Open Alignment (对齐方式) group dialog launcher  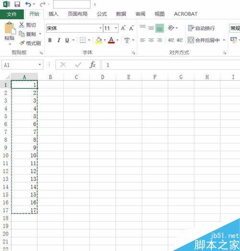pyautogui.click(x=225, y=53)
